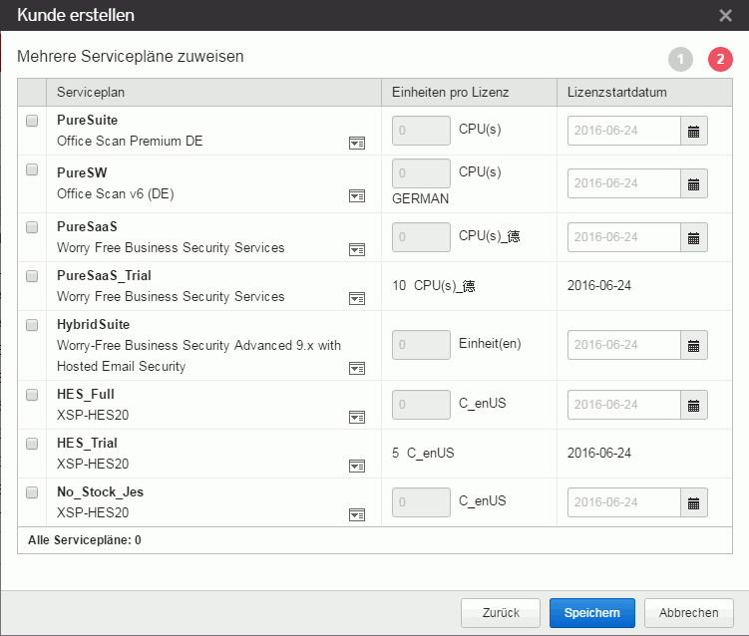Screen dimensions: 749x636
Task: Check the PureSuite service plan checkbox
Action: [x=32, y=121]
